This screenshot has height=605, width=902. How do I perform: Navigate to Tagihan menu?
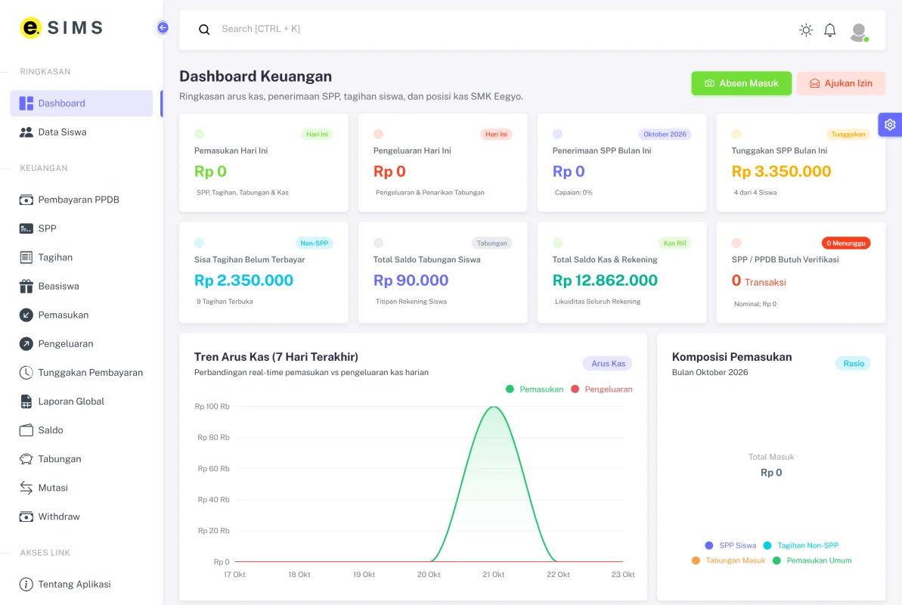pyautogui.click(x=81, y=257)
